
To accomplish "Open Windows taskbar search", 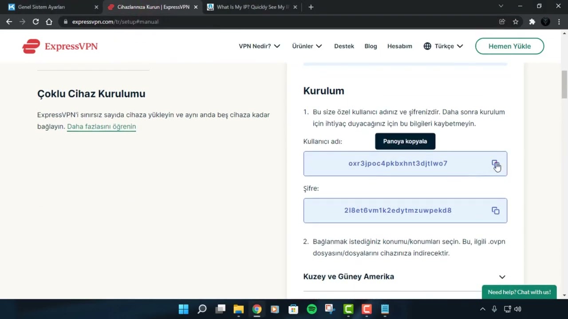I will (x=202, y=309).
